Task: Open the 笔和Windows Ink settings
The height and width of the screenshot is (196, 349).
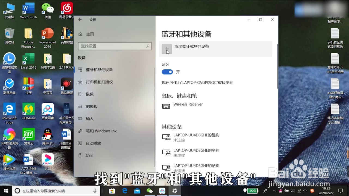Action: point(100,131)
